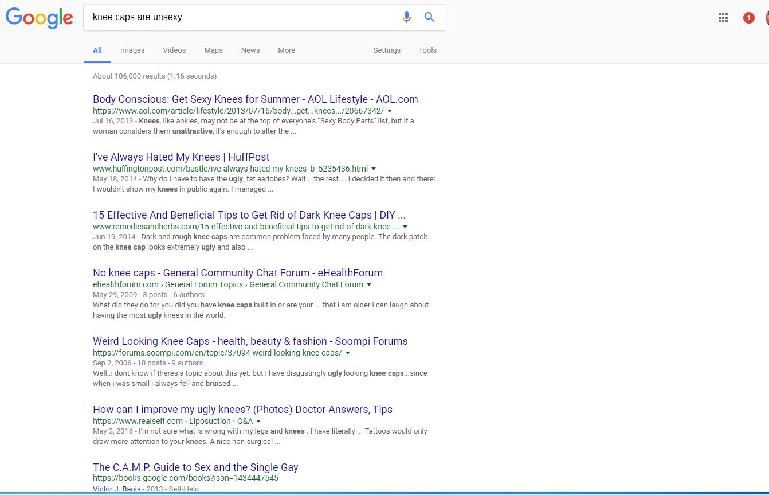Expand the eHealthForum result dropdown arrow
Image resolution: width=769 pixels, height=495 pixels.
(369, 284)
